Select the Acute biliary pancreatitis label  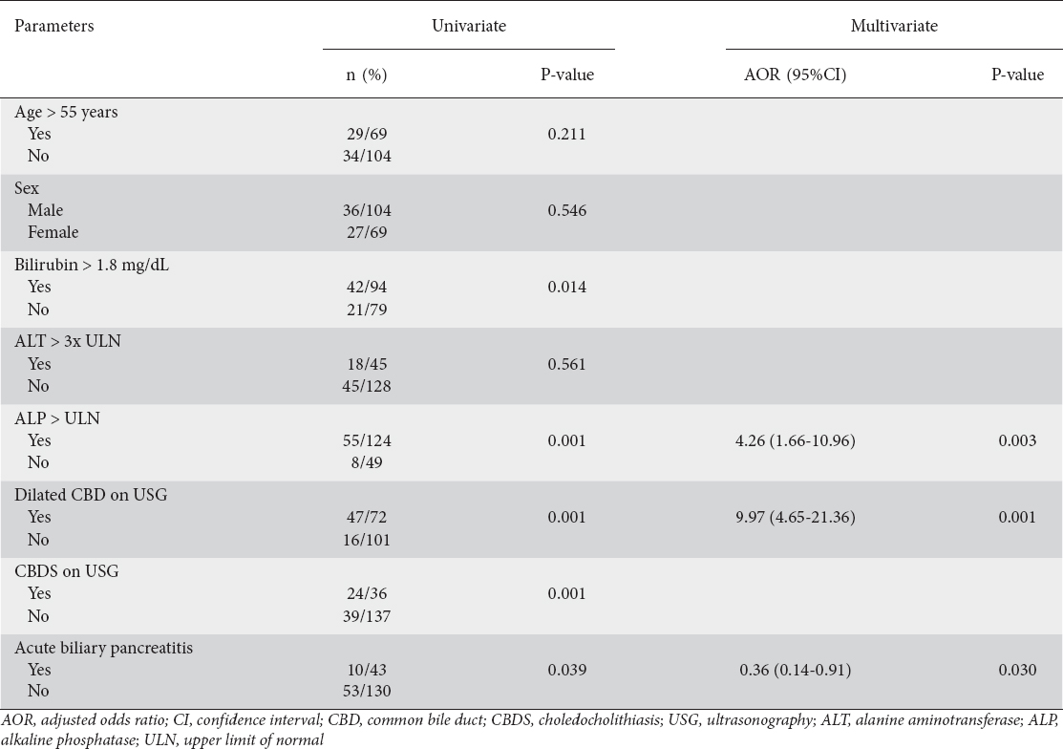click(104, 648)
